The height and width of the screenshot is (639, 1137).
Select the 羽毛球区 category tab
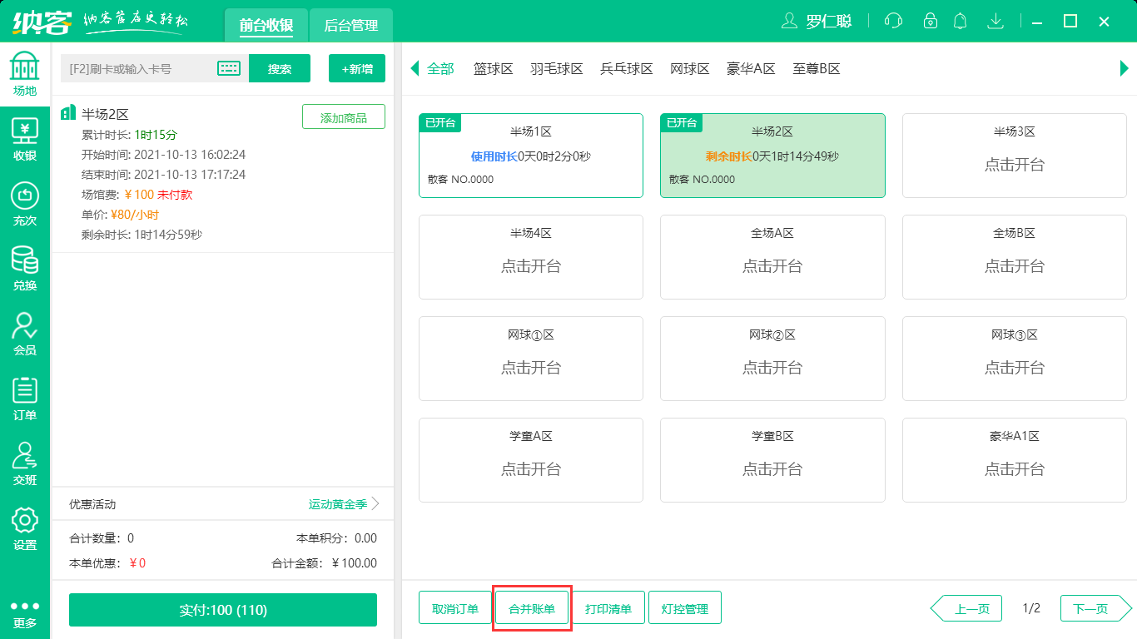pos(556,69)
